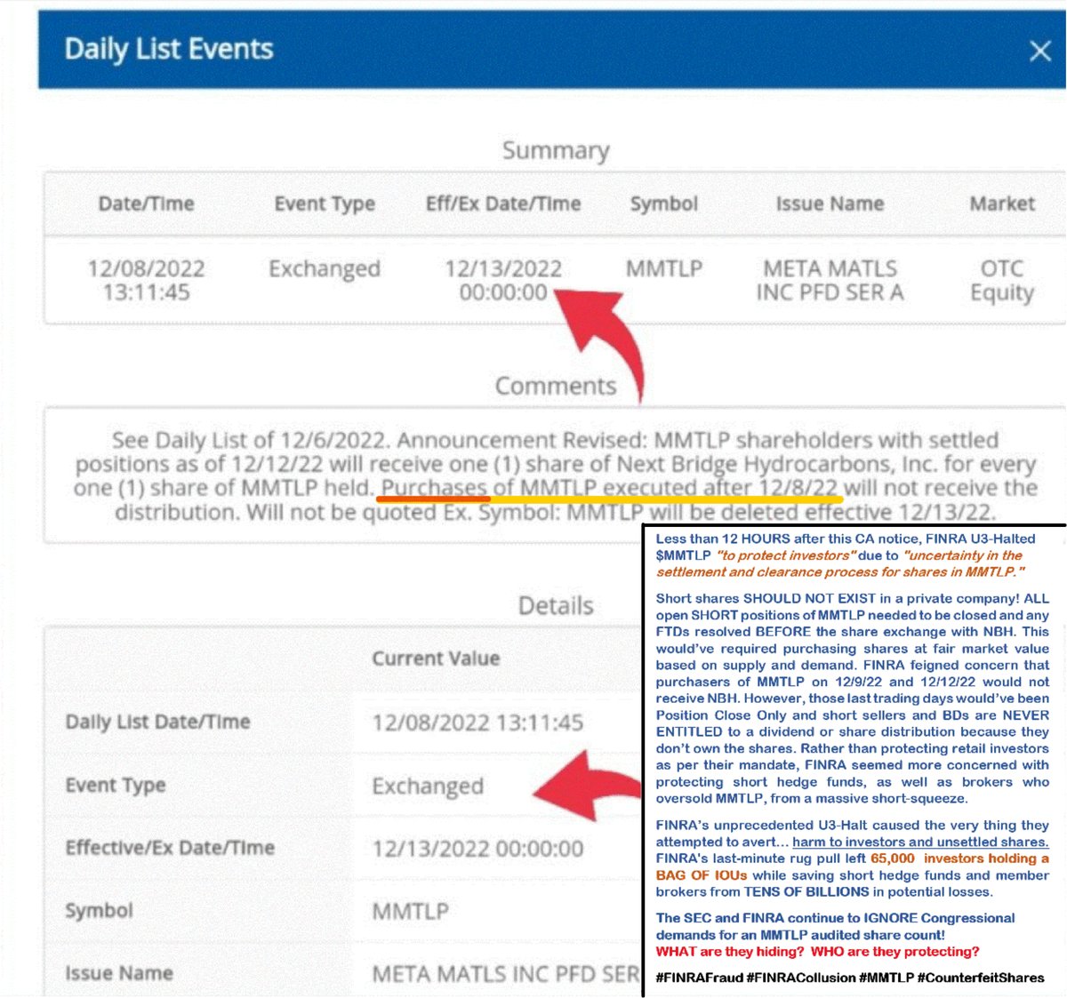The height and width of the screenshot is (998, 1067).
Task: Select "12/08/2022 13:11:45" value in Details
Action: tap(477, 723)
